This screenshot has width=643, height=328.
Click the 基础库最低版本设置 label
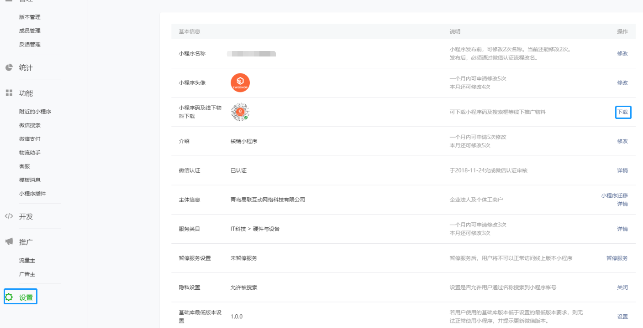pyautogui.click(x=200, y=317)
